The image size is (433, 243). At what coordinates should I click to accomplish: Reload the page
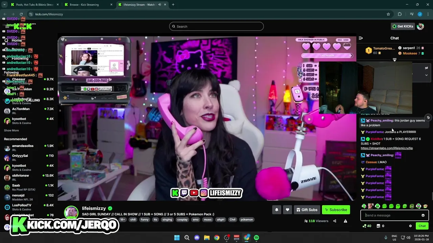tap(21, 14)
